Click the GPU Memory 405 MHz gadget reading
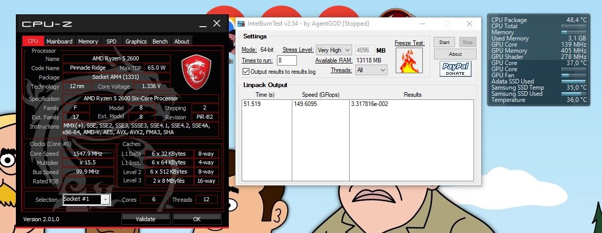 [x=539, y=51]
